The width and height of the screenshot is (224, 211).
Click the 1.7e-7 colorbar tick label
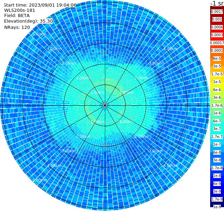pos(217,137)
